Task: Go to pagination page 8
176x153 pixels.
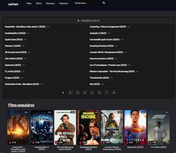Action: coord(114,93)
